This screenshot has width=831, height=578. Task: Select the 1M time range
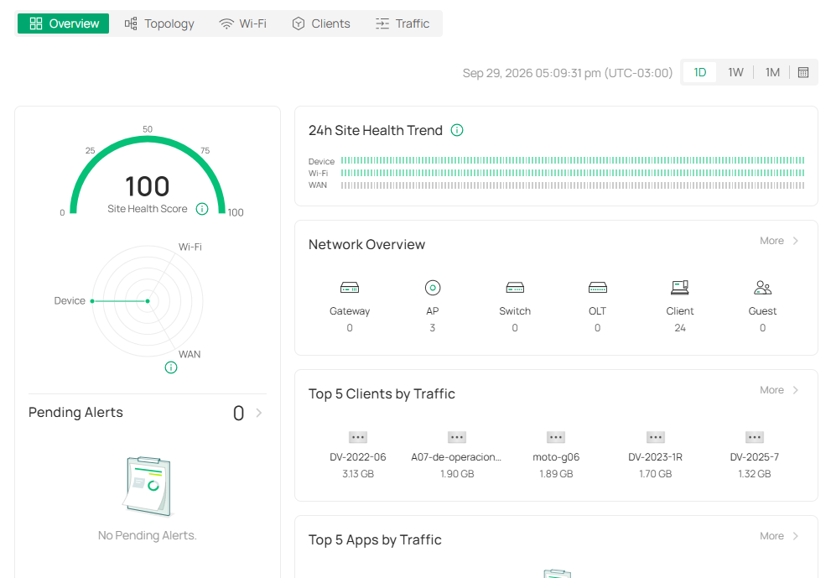772,73
